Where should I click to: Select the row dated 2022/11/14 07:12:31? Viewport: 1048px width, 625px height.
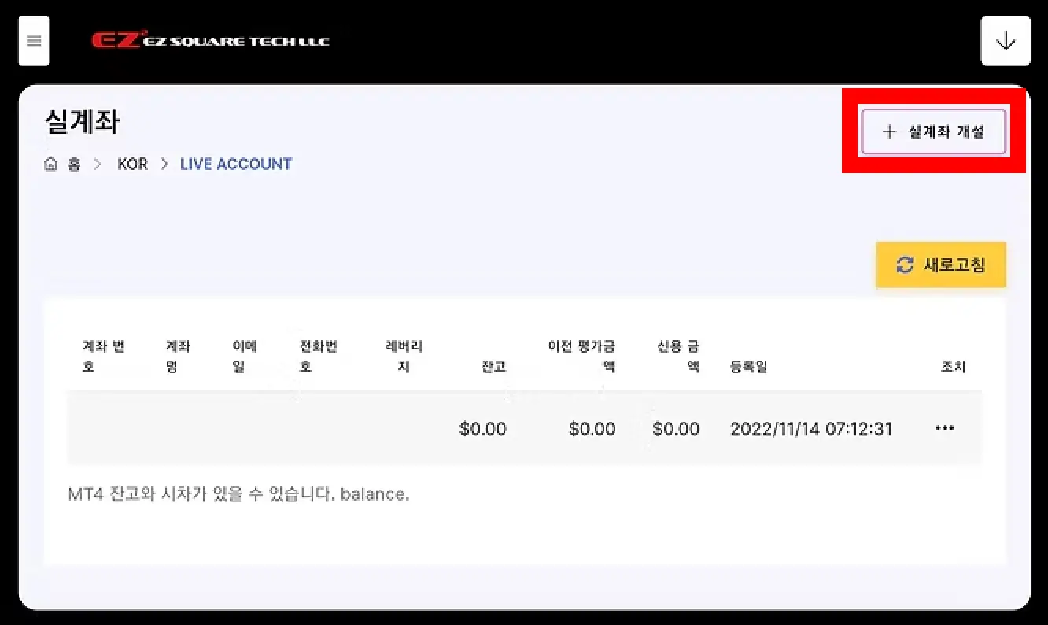point(524,428)
